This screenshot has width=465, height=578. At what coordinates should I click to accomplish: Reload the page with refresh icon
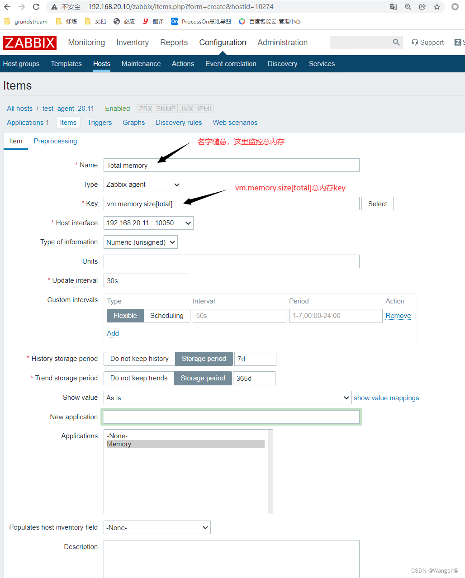36,7
